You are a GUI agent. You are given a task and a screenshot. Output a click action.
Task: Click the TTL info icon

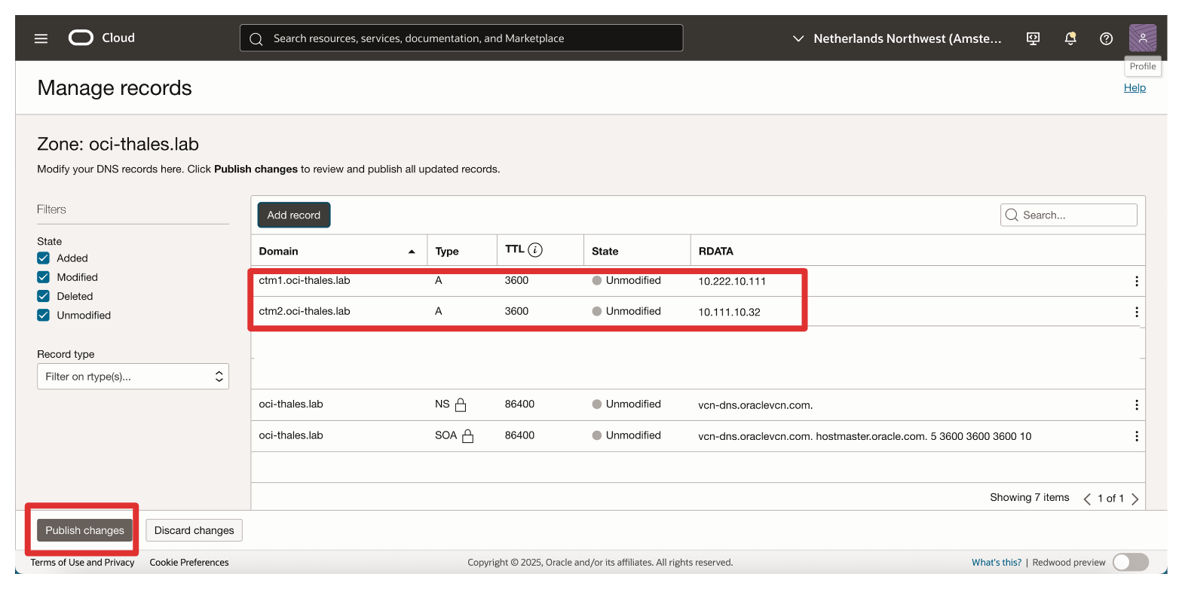coord(535,250)
